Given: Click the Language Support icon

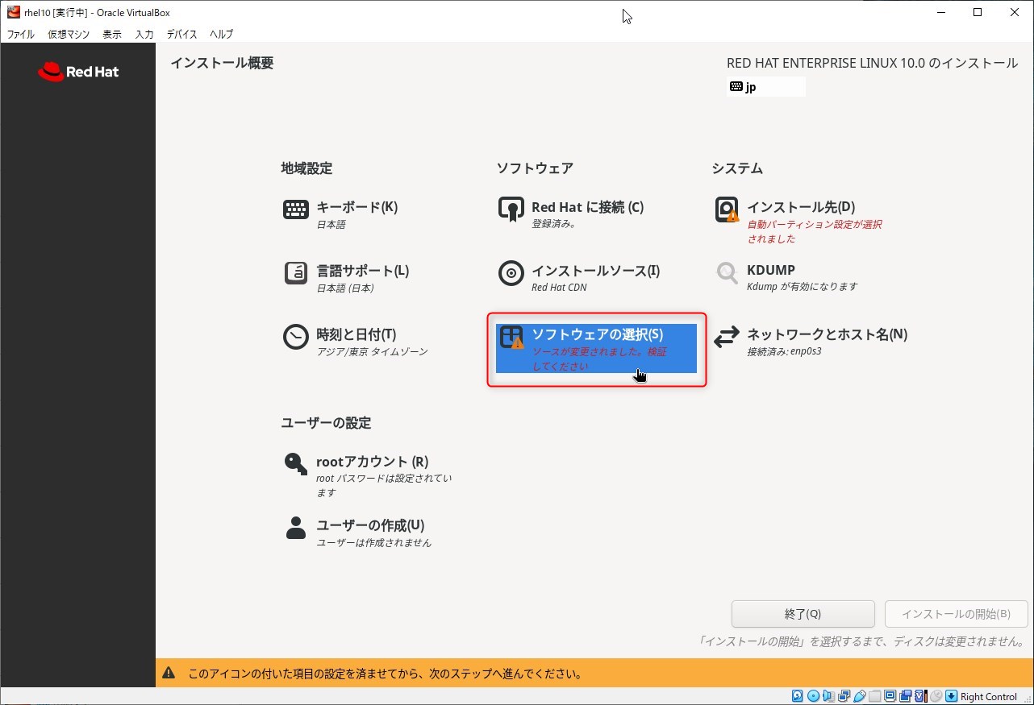Looking at the screenshot, I should (x=296, y=273).
